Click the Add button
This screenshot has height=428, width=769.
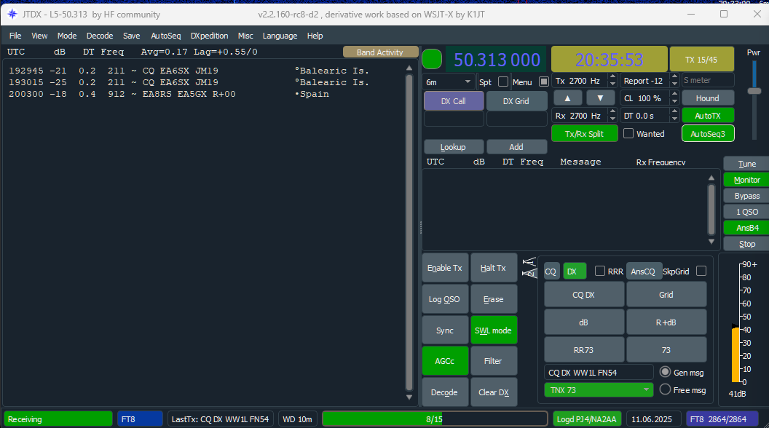tap(516, 146)
